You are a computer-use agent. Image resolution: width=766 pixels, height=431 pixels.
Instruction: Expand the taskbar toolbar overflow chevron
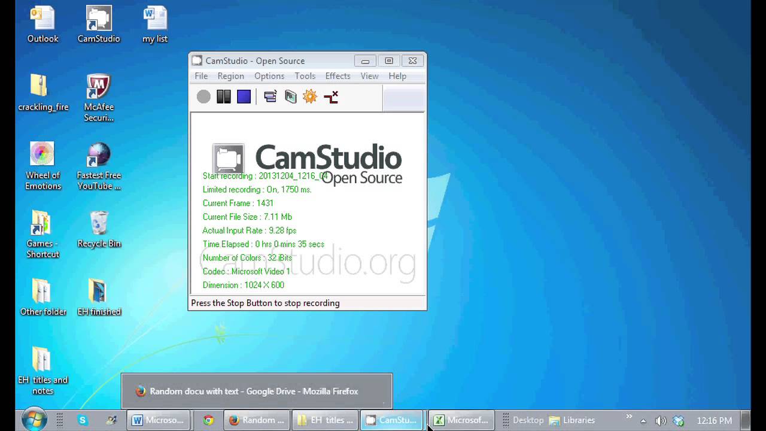(629, 417)
